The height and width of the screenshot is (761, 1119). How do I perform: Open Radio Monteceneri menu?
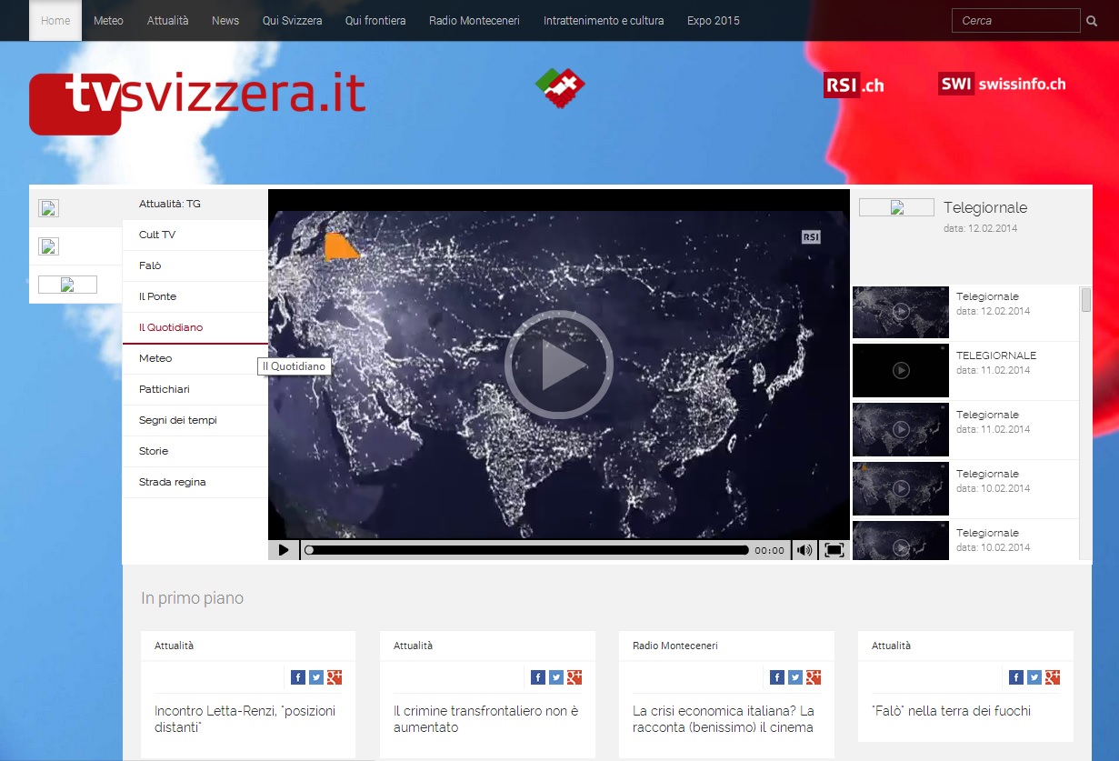click(x=475, y=21)
